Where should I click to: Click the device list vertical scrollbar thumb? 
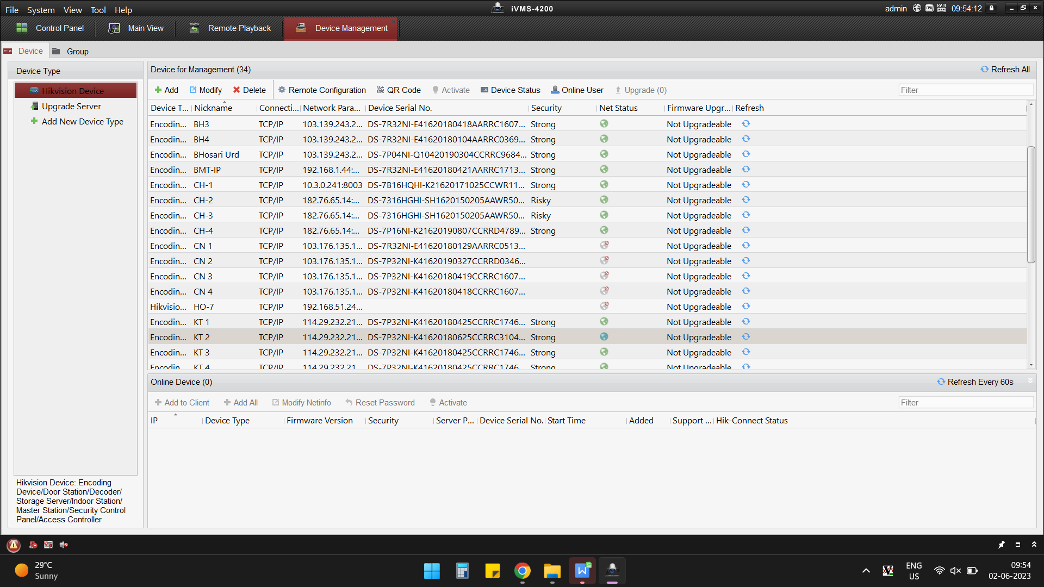tap(1031, 204)
